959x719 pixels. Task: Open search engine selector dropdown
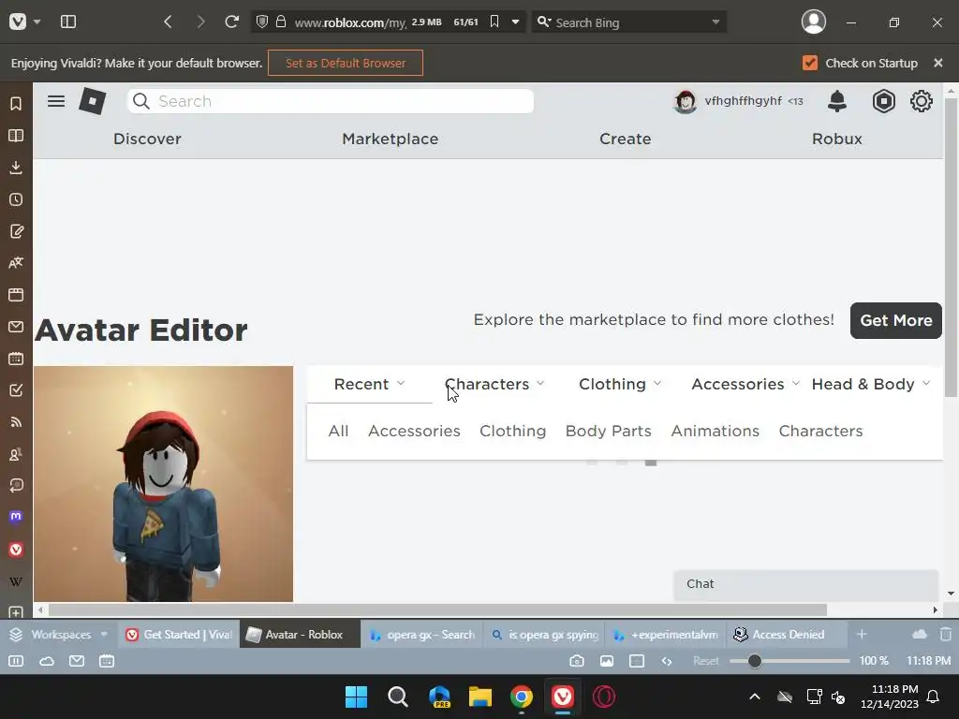pos(544,22)
